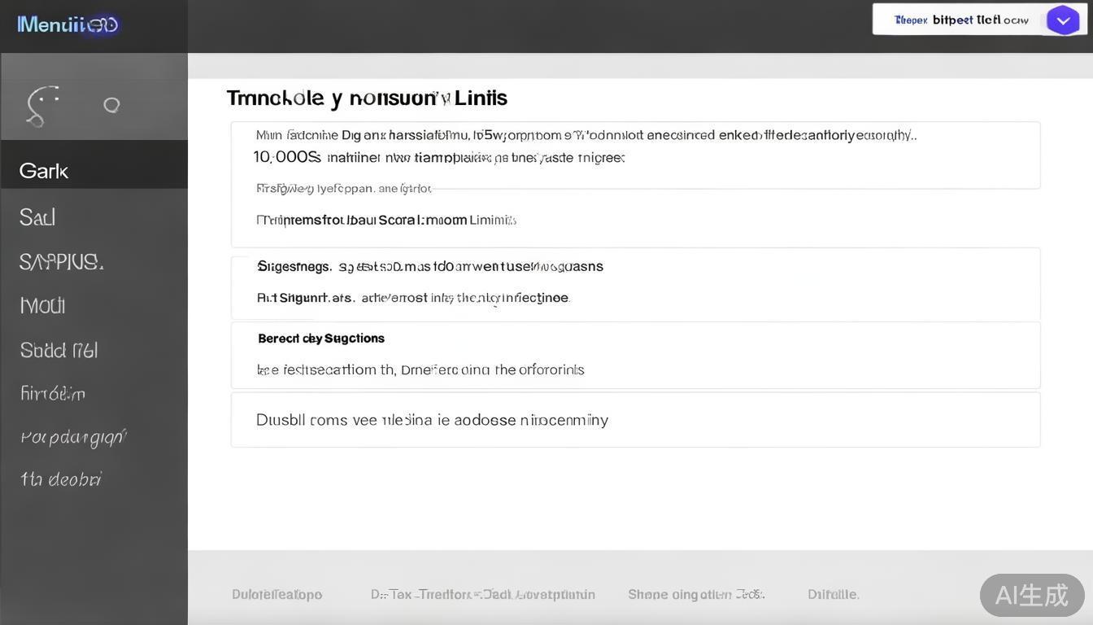Viewport: 1093px width, 625px height.
Task: Open the Sudd fiel sidebar item
Action: pyautogui.click(x=59, y=350)
